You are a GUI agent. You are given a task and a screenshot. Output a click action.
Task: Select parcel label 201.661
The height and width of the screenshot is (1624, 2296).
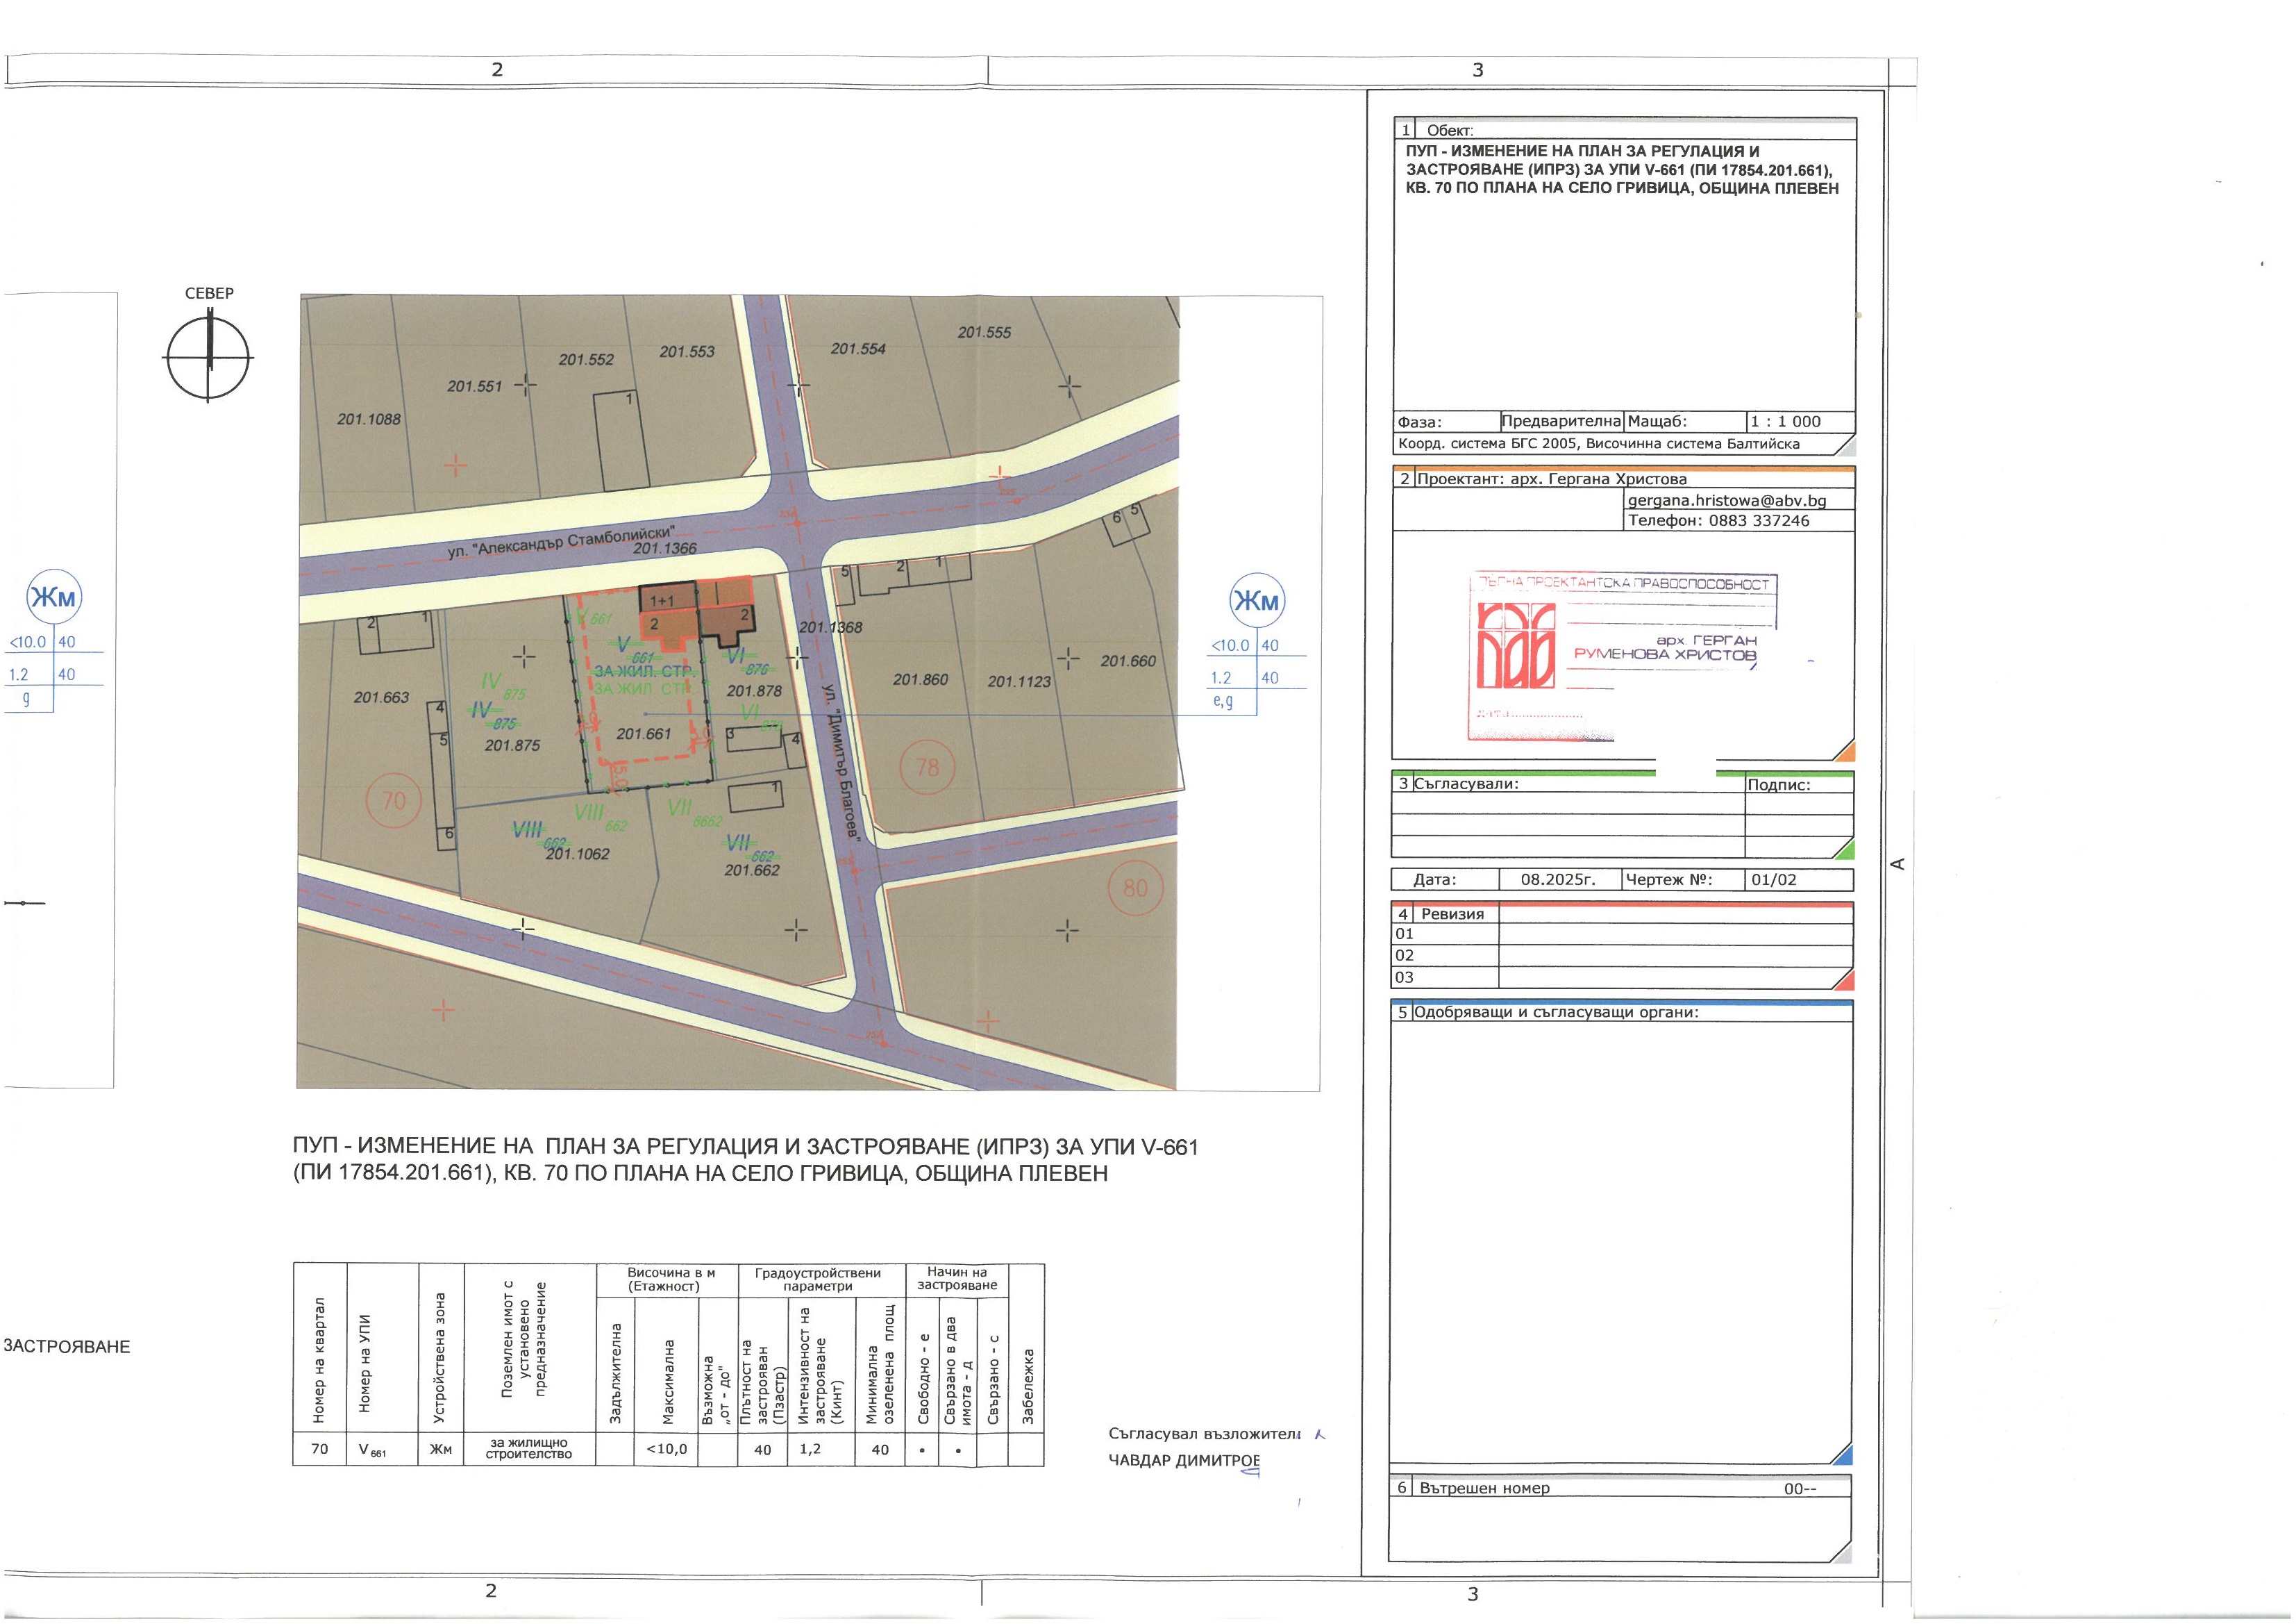644,734
